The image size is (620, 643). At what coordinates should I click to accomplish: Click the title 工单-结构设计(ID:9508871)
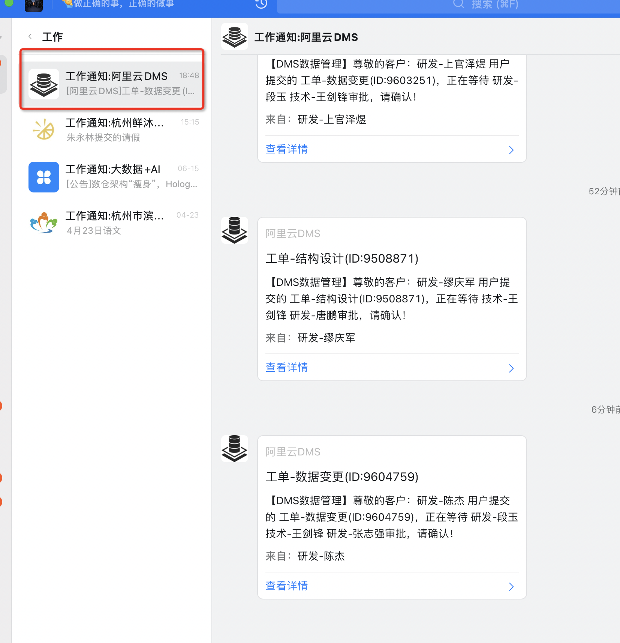tap(342, 258)
